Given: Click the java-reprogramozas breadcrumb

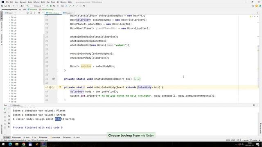Looking at the screenshot, I should point(9,9).
